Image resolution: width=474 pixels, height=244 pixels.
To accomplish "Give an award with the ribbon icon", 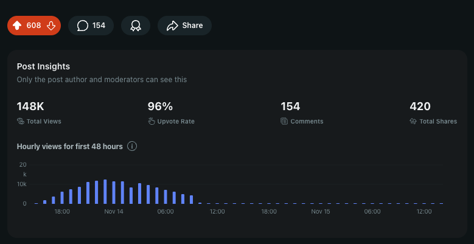I will point(136,26).
